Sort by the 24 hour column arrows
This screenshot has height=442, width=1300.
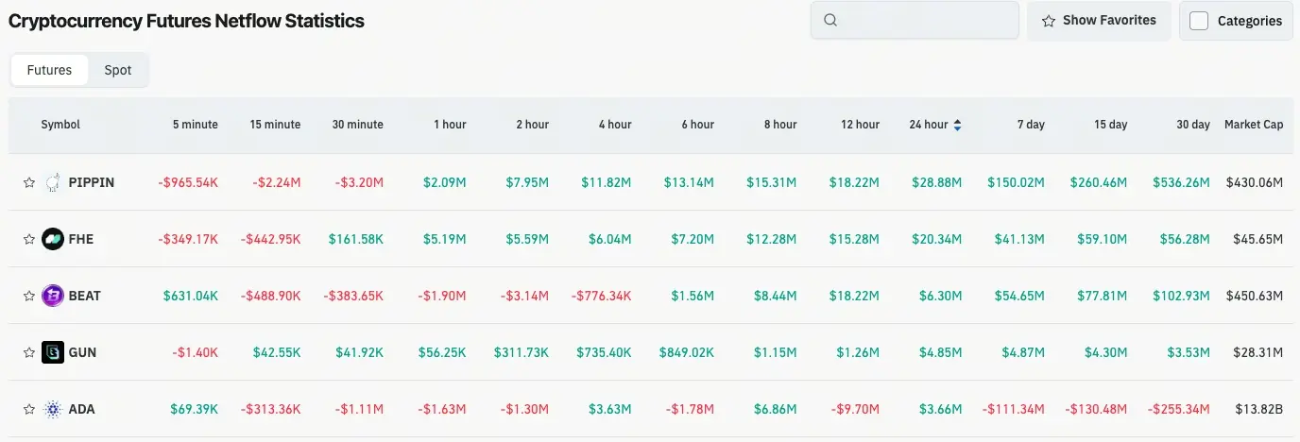[958, 125]
